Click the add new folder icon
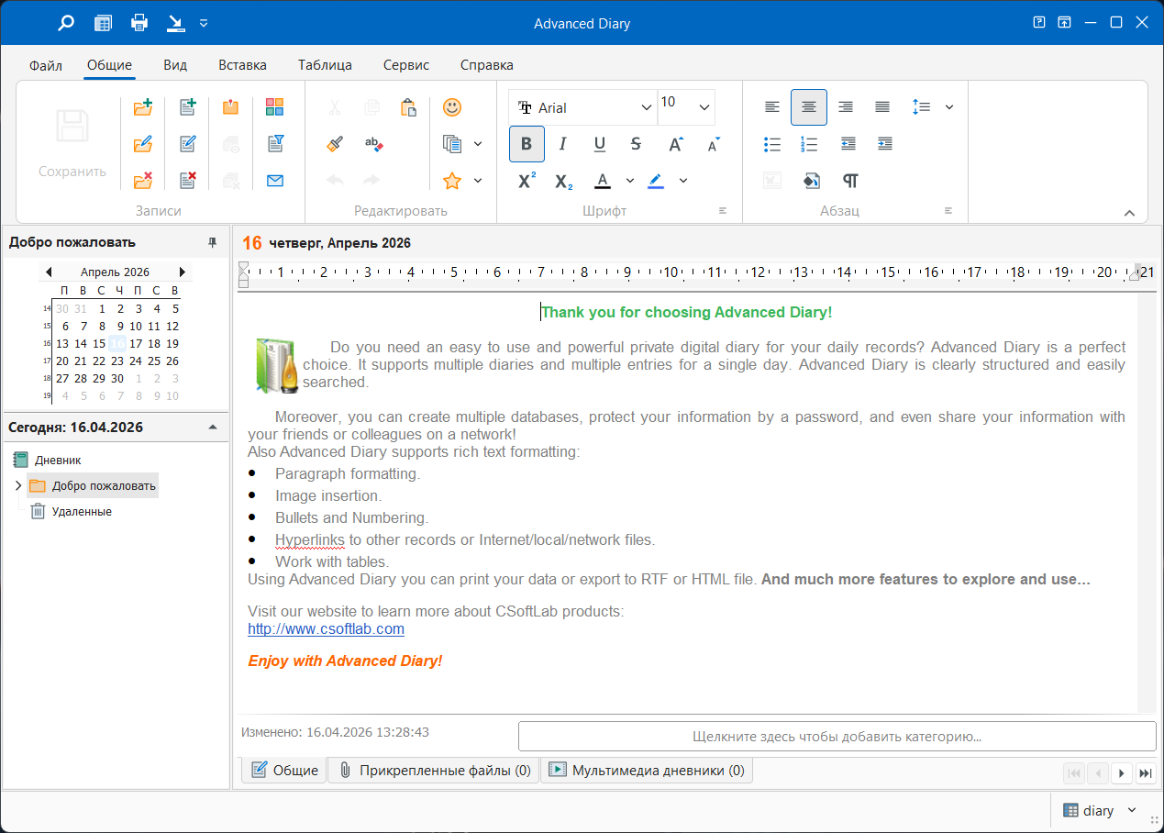 click(x=143, y=107)
